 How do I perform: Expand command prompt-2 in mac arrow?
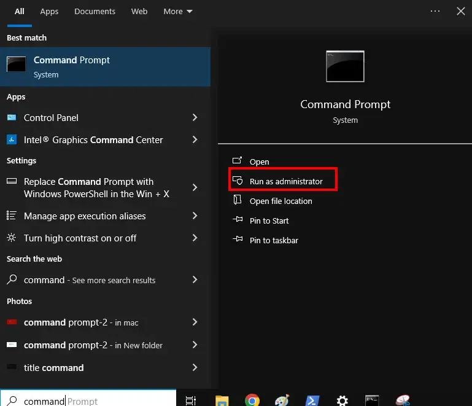pos(195,322)
